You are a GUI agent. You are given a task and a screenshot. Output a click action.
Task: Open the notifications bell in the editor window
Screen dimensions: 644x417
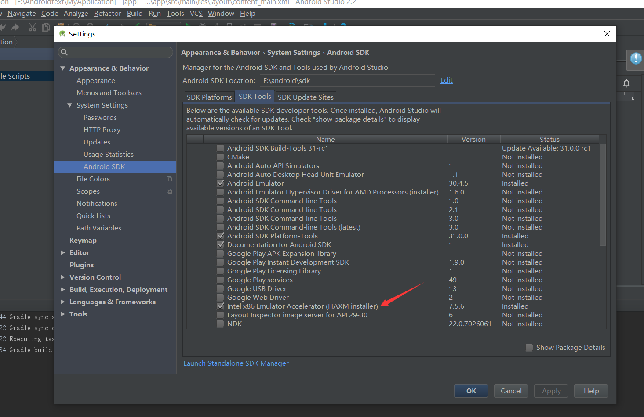tap(626, 83)
